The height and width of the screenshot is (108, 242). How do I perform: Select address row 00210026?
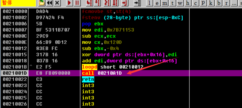15,104
